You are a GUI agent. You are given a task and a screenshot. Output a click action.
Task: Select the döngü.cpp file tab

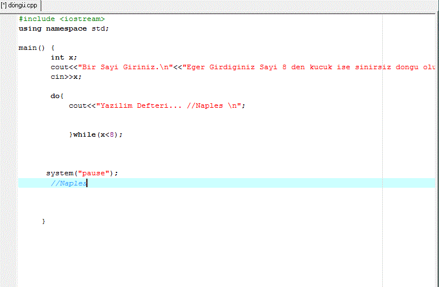tap(20, 5)
